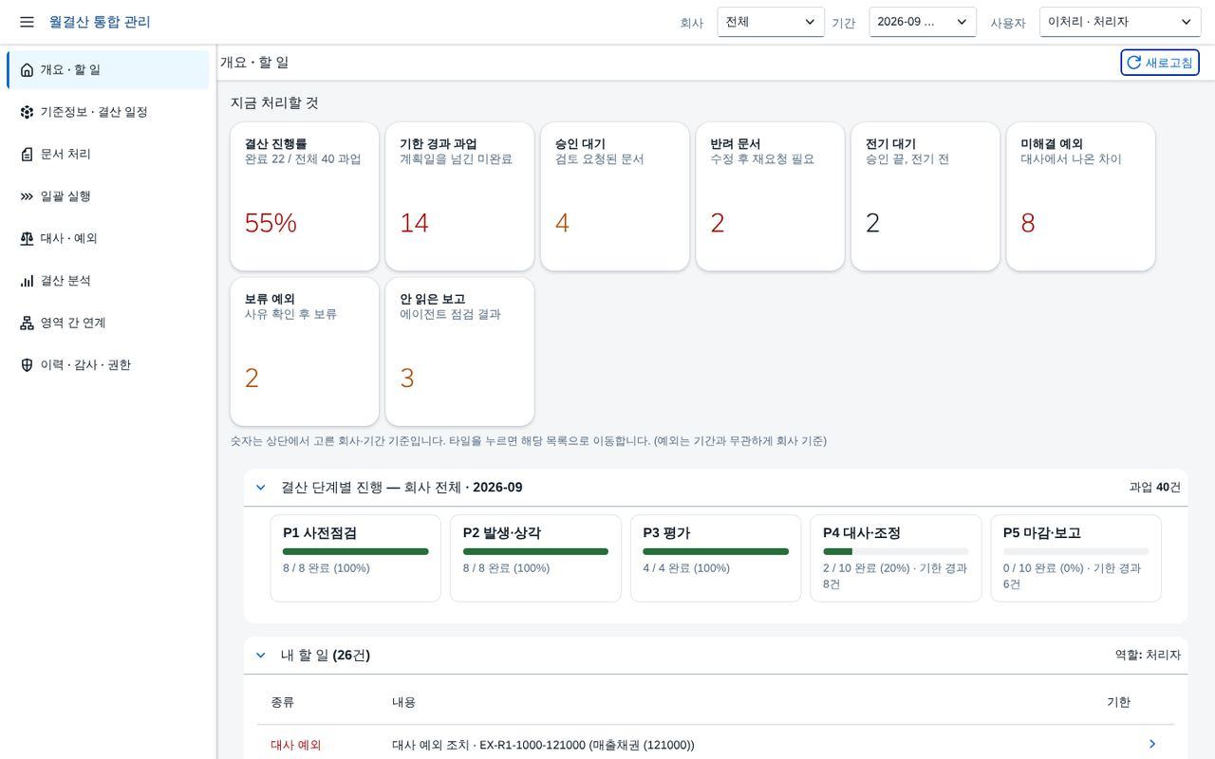Go to 기준정보 · 결산 일정 page
Image resolution: width=1215 pixels, height=759 pixels.
[108, 112]
